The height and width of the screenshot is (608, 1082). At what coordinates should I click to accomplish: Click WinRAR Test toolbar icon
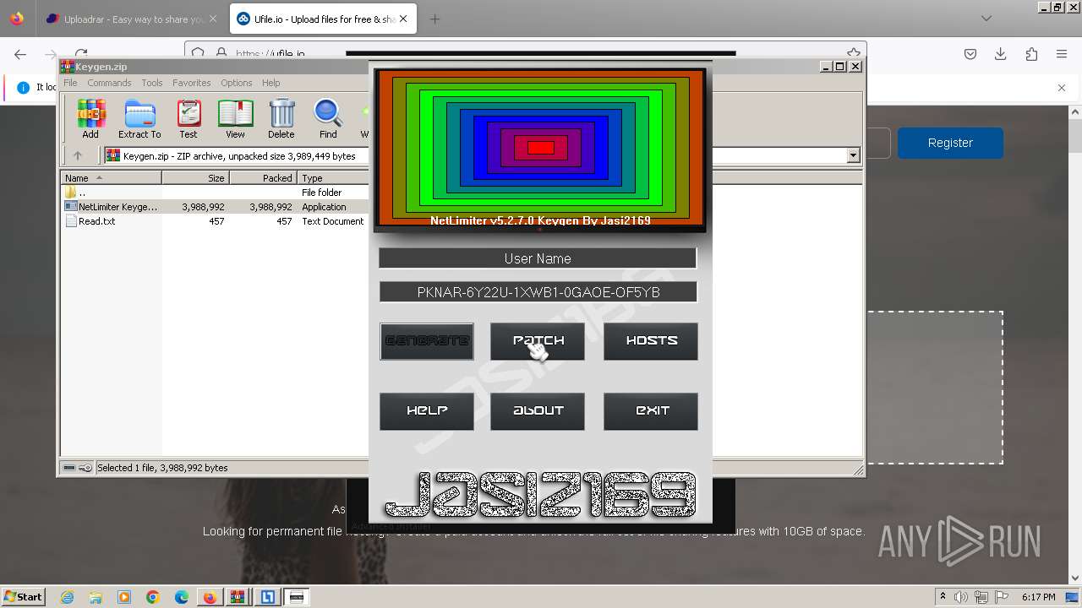189,119
